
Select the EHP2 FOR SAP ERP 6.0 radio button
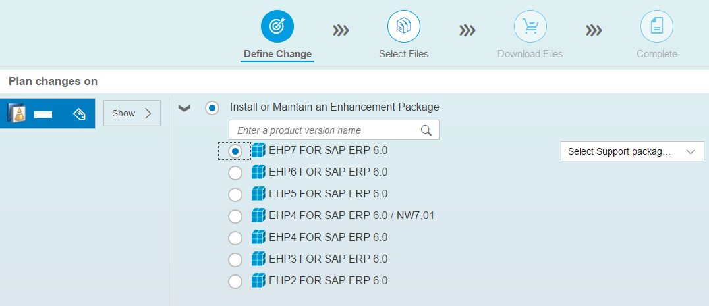coord(235,281)
